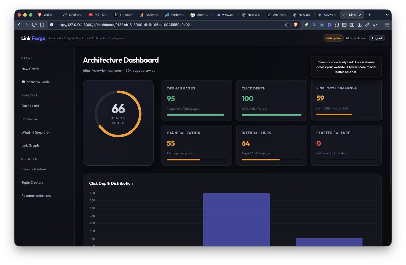Open the site info icon in address bar

(52, 25)
